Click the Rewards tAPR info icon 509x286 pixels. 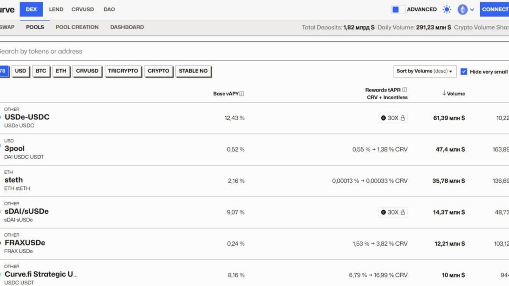(404, 90)
